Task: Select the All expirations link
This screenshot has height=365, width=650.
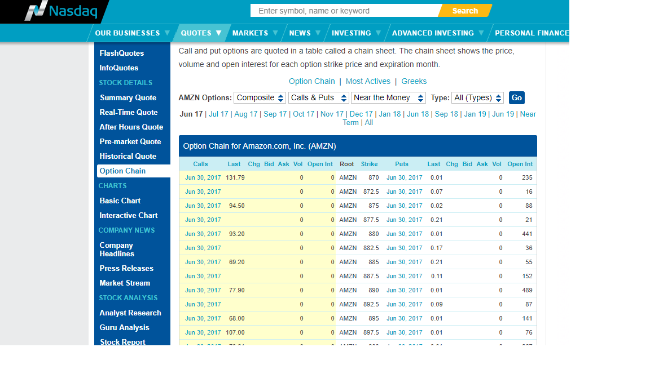Action: click(368, 123)
